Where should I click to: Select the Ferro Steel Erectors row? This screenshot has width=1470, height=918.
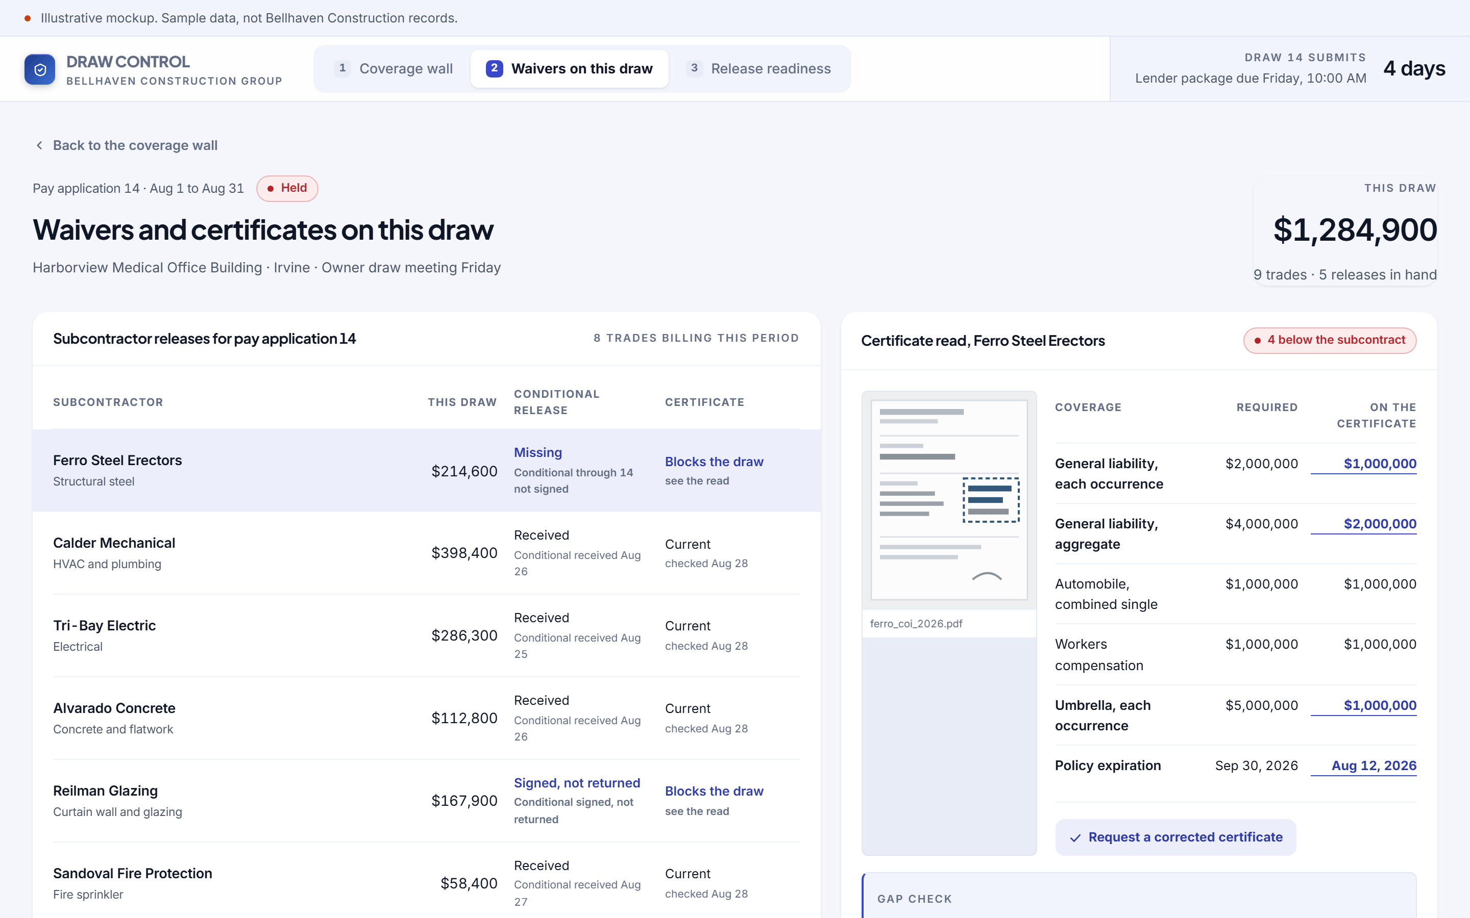point(426,471)
